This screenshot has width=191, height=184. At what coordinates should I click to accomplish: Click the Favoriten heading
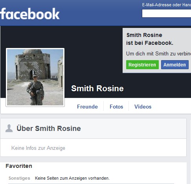(x=19, y=166)
